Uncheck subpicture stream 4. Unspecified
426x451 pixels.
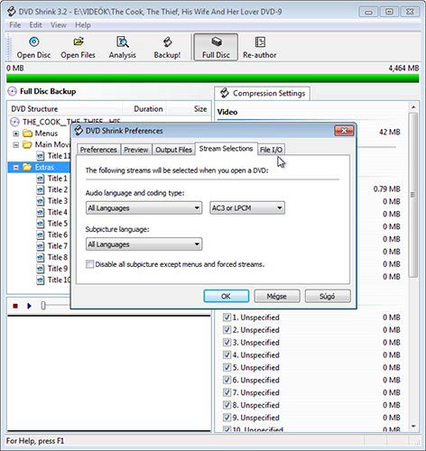click(x=227, y=355)
